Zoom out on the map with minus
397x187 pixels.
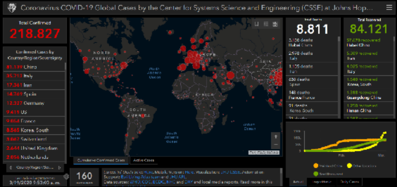tap(275, 145)
